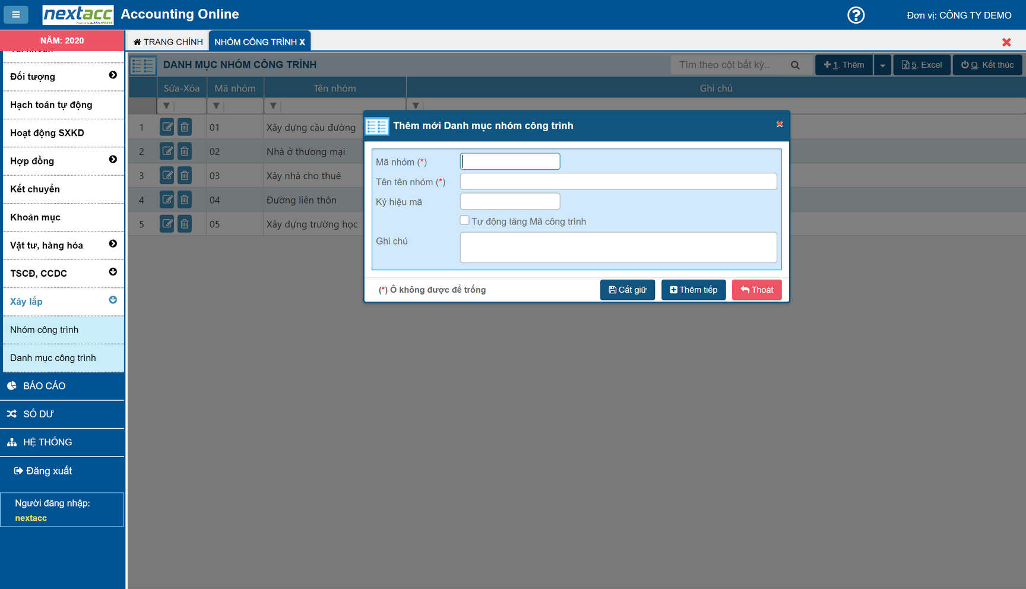
Task: Switch to the TRANG CHÍNH tab
Action: [x=168, y=42]
